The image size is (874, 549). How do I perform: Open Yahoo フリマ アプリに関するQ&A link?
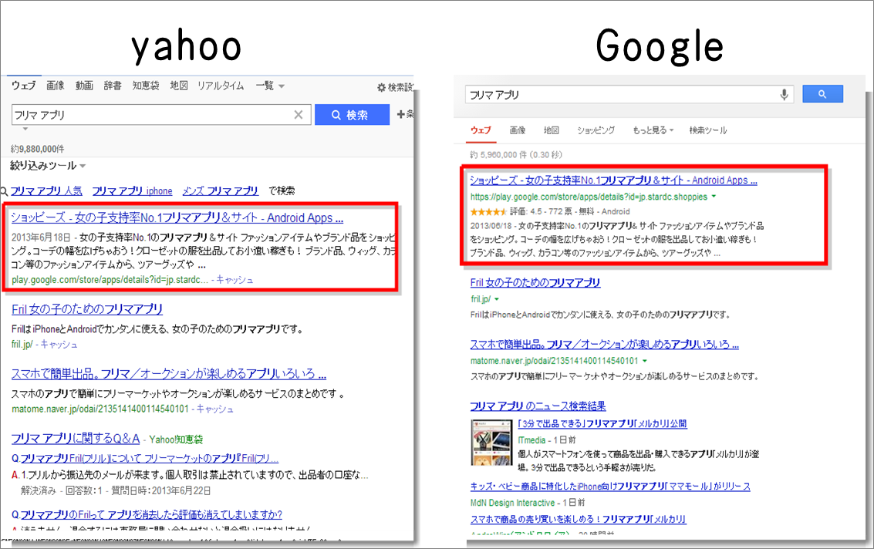76,439
